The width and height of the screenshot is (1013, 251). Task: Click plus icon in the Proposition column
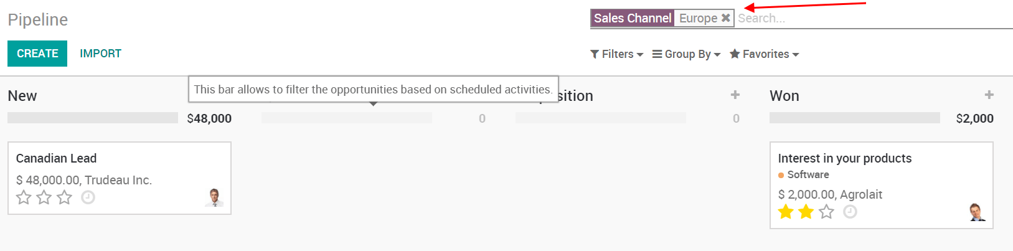pyautogui.click(x=735, y=95)
